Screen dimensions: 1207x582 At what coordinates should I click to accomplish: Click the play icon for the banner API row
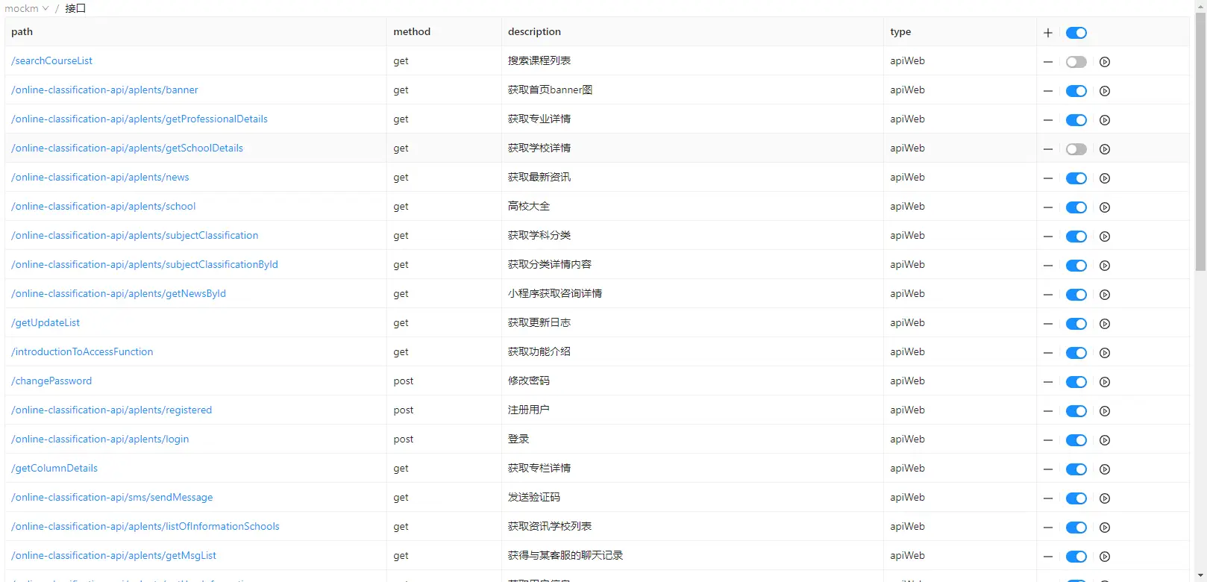pos(1105,91)
